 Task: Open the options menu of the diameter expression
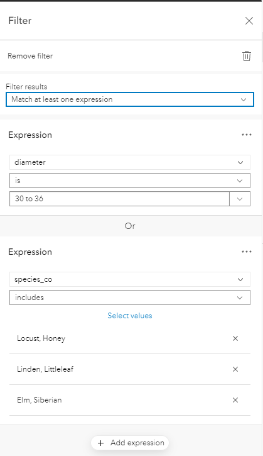[x=247, y=135]
